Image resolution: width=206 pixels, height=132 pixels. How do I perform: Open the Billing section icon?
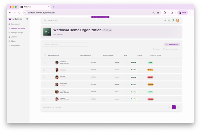pos(10,41)
